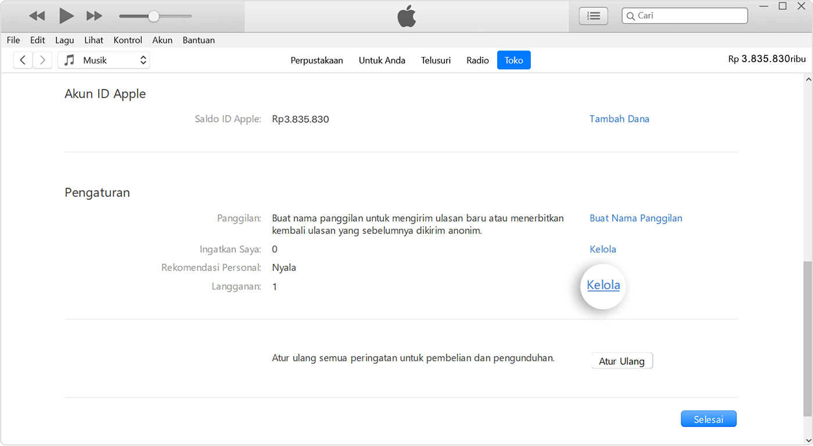Screen dimensions: 813x446
Task: Click the Apple logo in display
Action: [406, 16]
